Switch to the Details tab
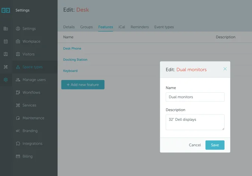The width and height of the screenshot is (252, 176). pos(69,27)
